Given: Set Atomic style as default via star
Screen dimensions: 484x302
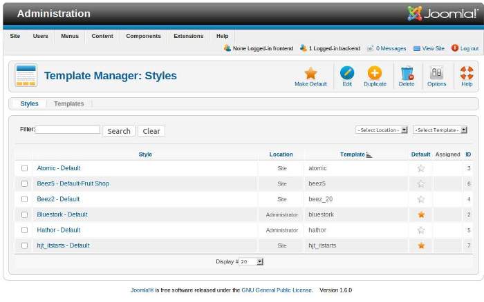Looking at the screenshot, I should (420, 168).
